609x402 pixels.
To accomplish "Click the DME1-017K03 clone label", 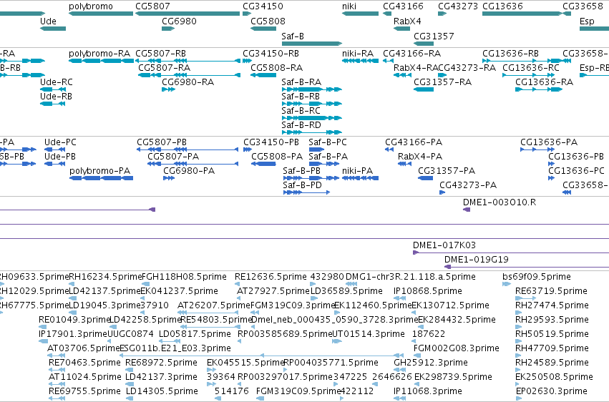I will [444, 245].
